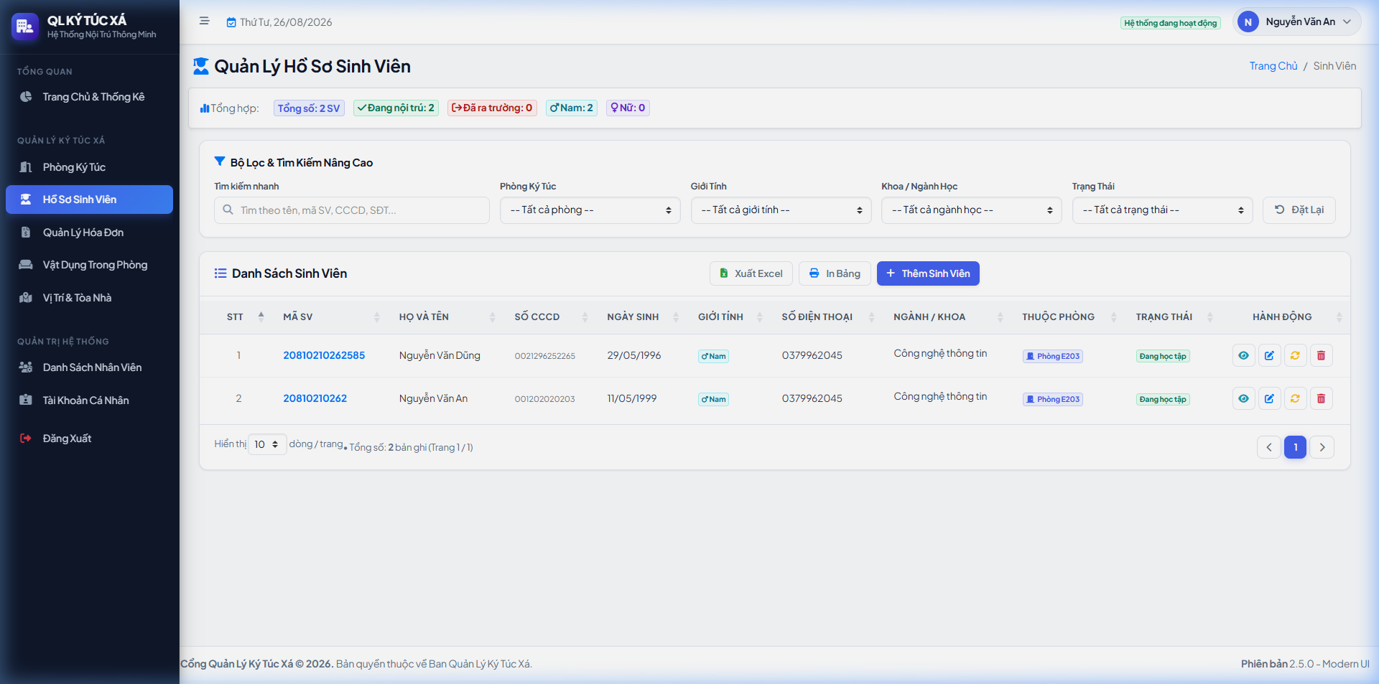
Task: Open Vị Trí & Tòa Nhà menu item
Action: point(90,298)
